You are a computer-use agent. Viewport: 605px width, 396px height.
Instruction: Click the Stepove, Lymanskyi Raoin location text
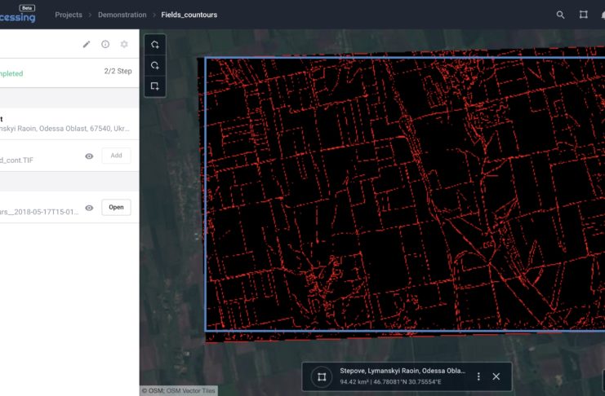point(402,371)
